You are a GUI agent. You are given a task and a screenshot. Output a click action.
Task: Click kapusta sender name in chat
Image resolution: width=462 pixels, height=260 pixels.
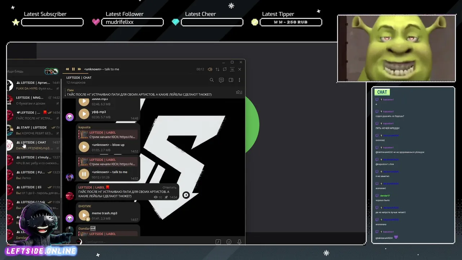84,127
